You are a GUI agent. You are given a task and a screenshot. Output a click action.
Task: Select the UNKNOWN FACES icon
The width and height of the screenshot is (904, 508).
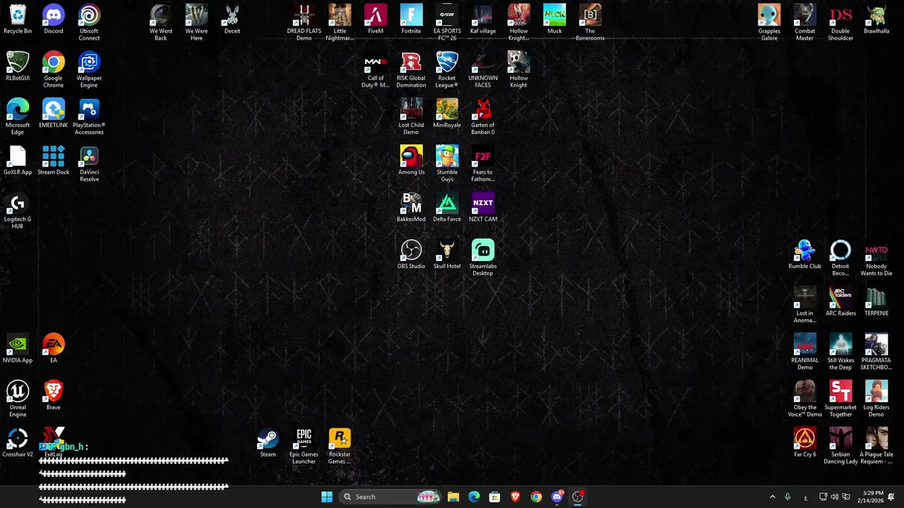[x=483, y=70]
